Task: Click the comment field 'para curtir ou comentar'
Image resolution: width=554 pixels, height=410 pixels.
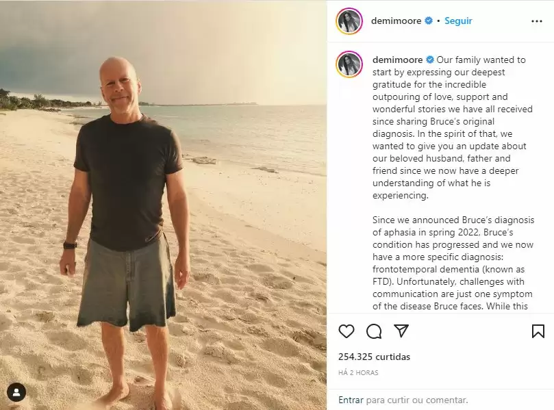Action: click(417, 400)
